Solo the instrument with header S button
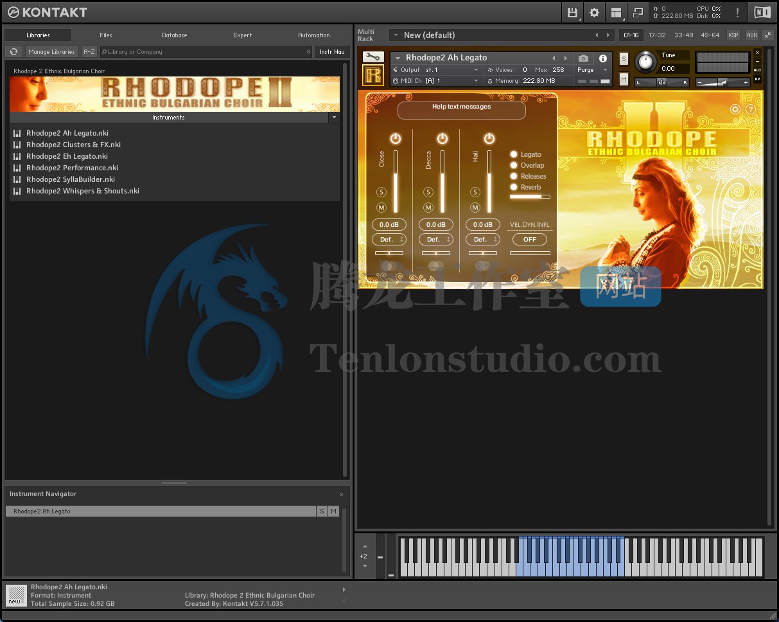Screen dimensions: 779x622 click(x=624, y=58)
